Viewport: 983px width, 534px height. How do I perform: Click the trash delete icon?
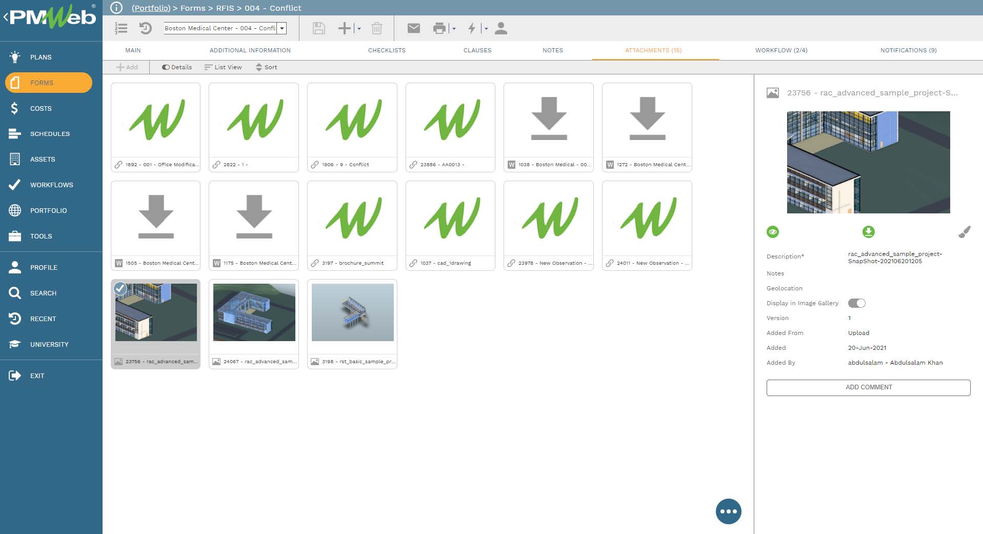(x=377, y=28)
